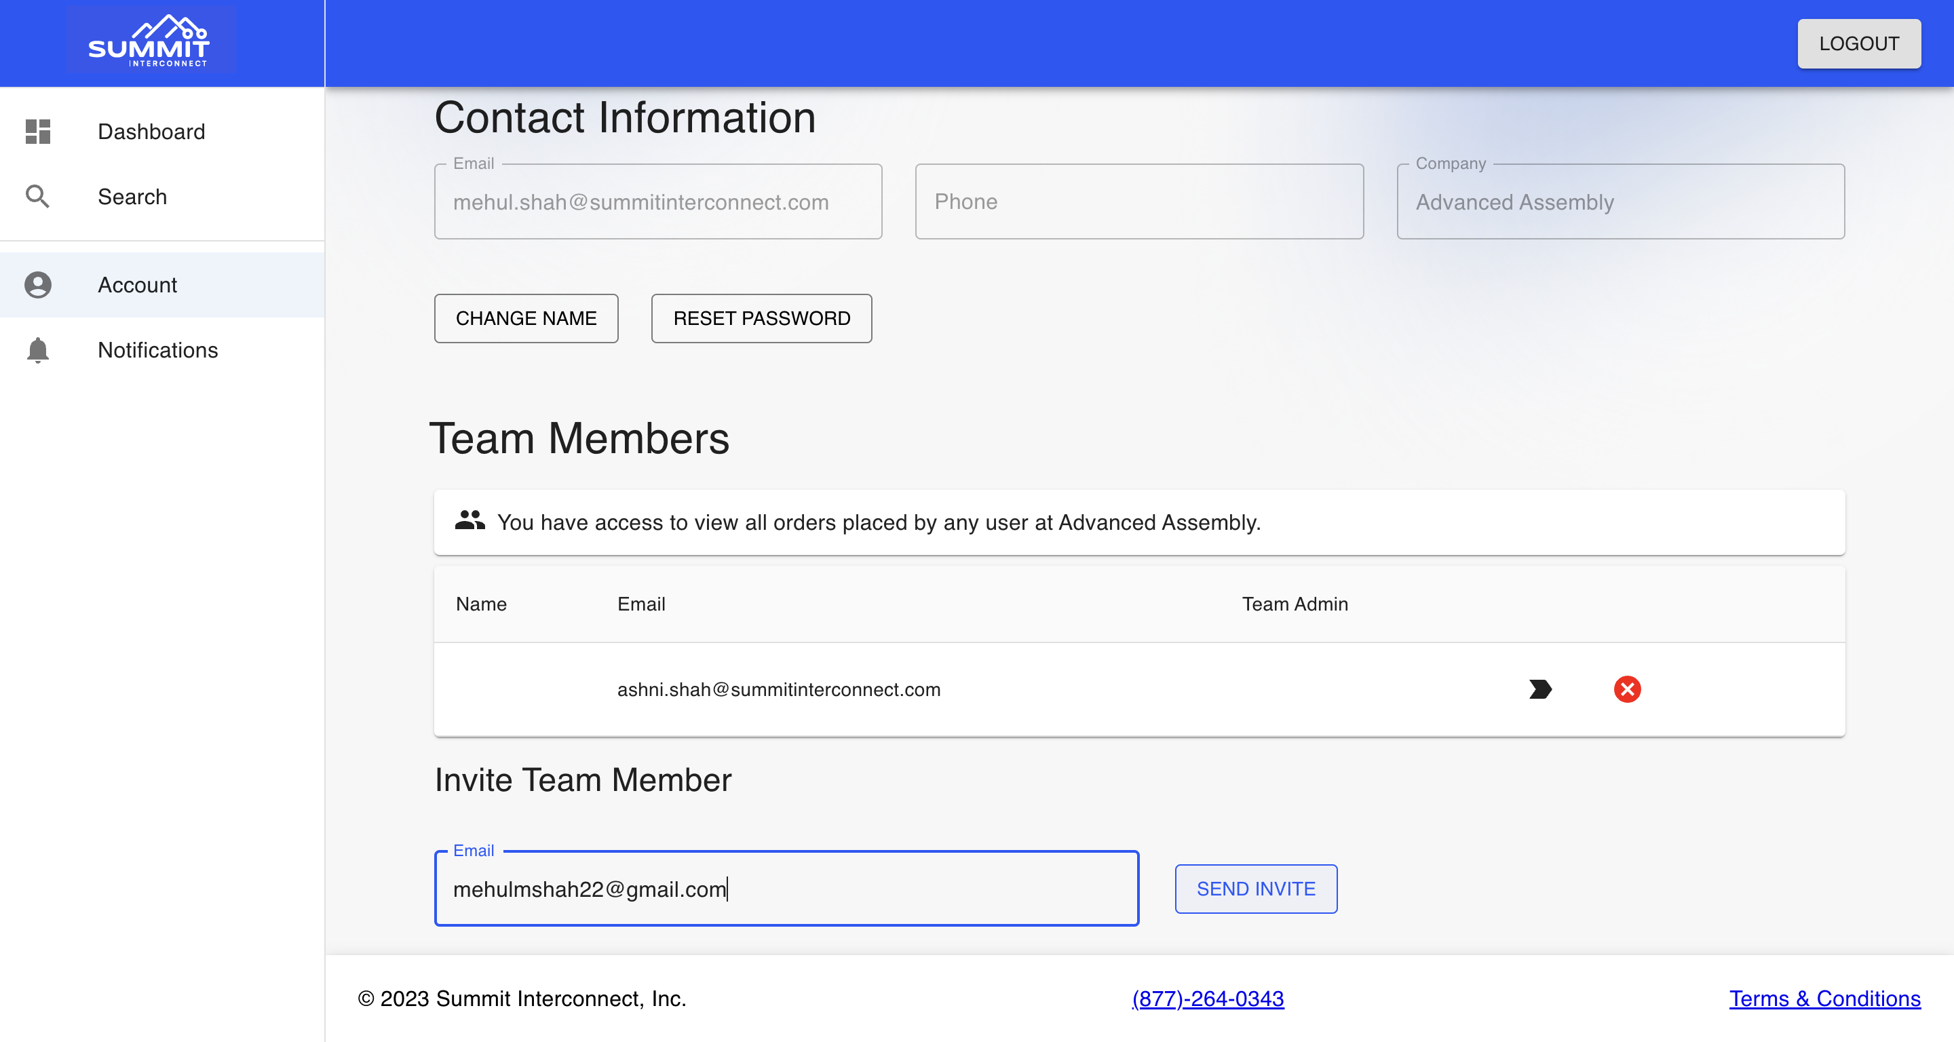Click the LOGOUT button
The image size is (1954, 1042).
[x=1858, y=43]
